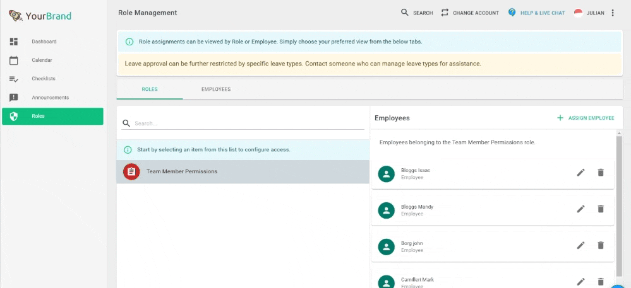This screenshot has height=288, width=631.
Task: Click the roles Search input field
Action: point(249,124)
